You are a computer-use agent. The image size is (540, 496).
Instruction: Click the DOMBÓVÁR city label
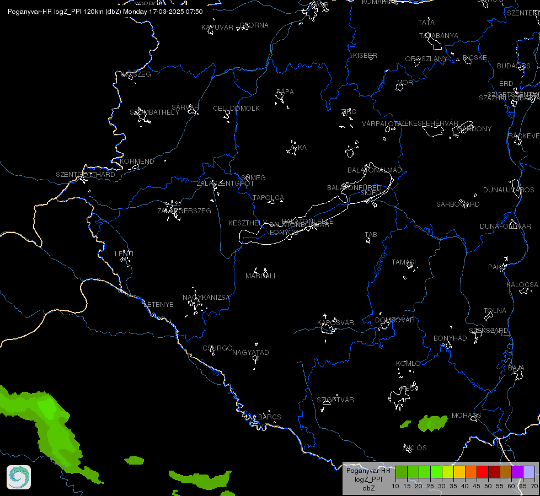pos(395,320)
